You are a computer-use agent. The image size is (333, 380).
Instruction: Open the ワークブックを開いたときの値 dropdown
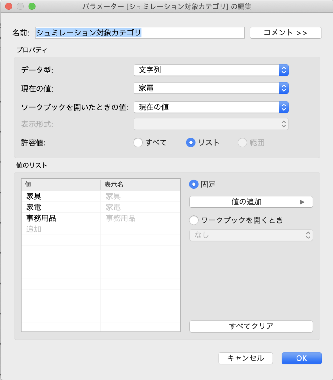click(211, 107)
